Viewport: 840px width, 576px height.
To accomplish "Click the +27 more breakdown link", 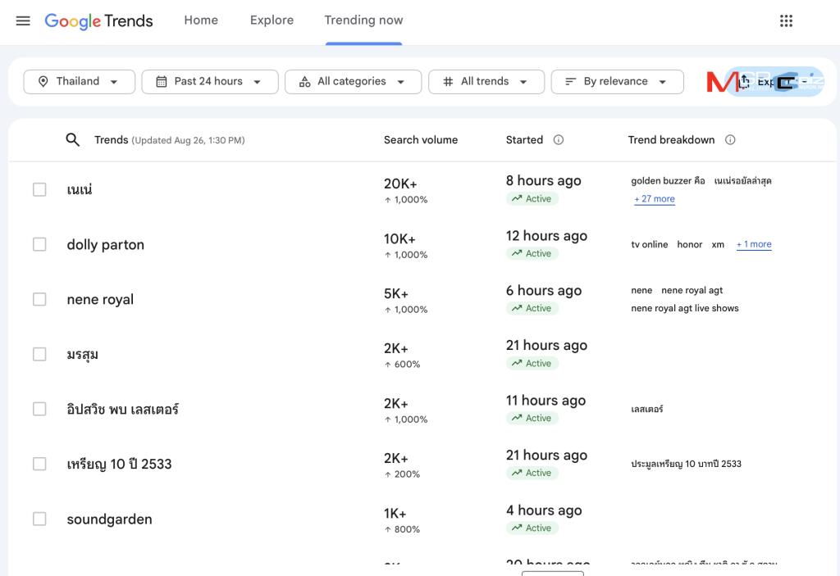I will coord(655,198).
